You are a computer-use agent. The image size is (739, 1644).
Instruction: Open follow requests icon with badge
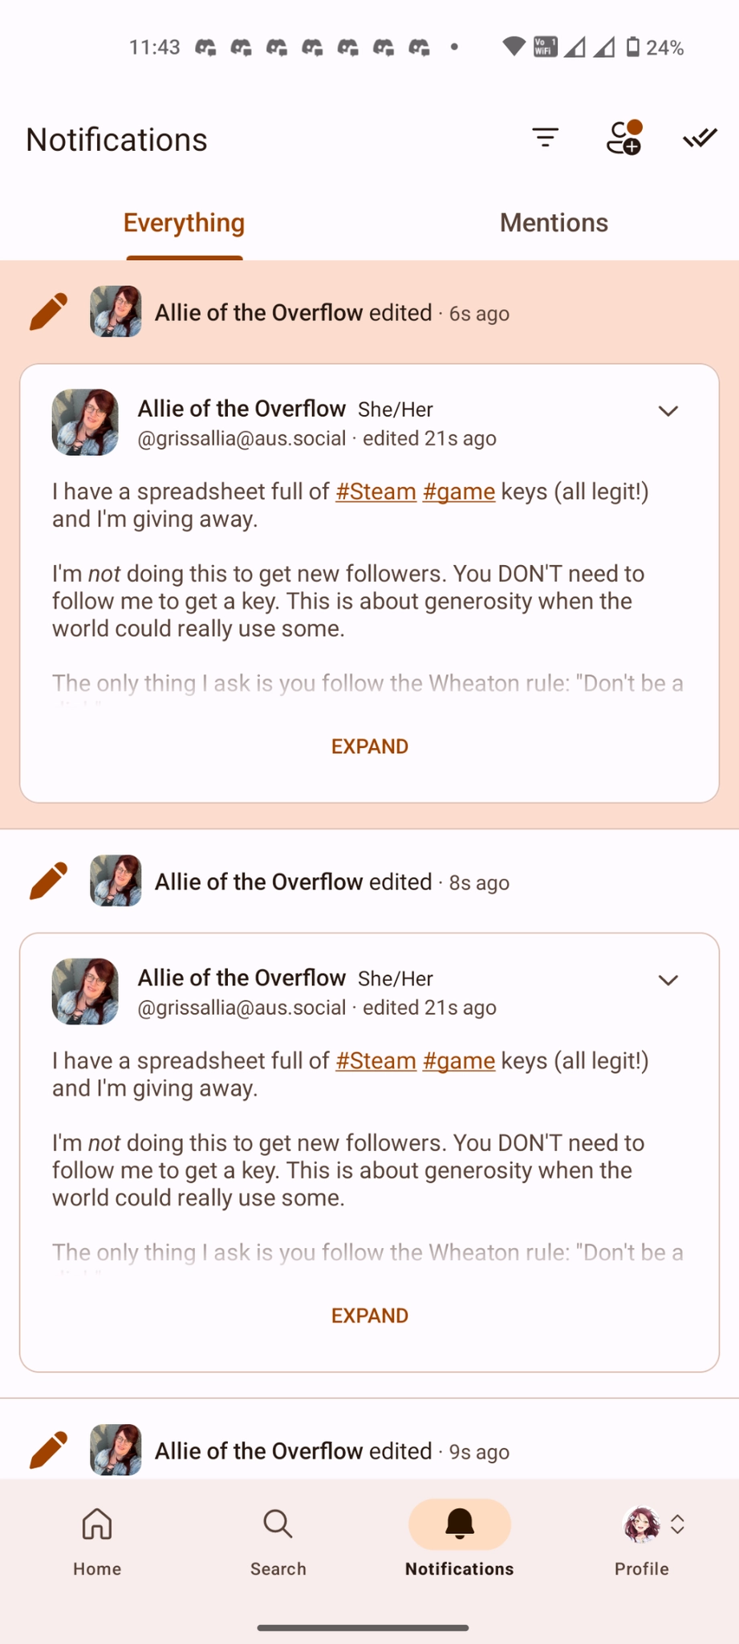coord(623,138)
